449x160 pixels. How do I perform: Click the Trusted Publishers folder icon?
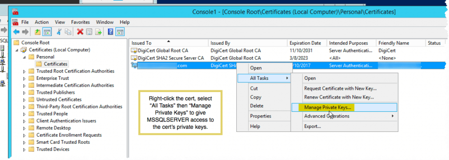(31, 92)
